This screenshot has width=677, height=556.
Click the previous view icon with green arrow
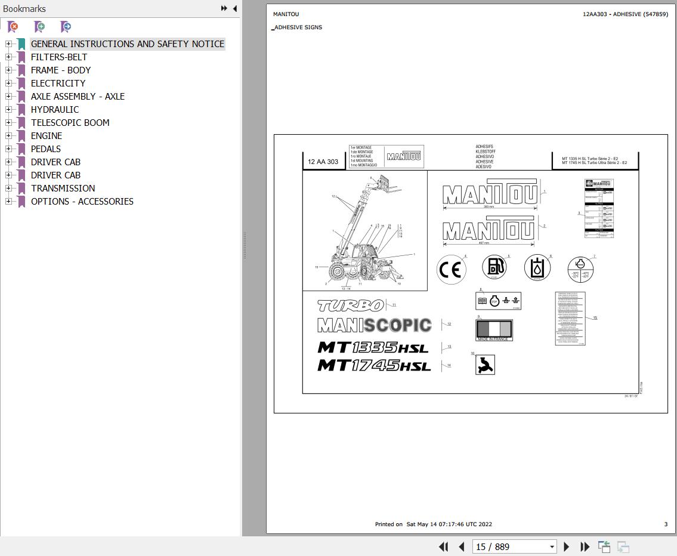pos(604,546)
